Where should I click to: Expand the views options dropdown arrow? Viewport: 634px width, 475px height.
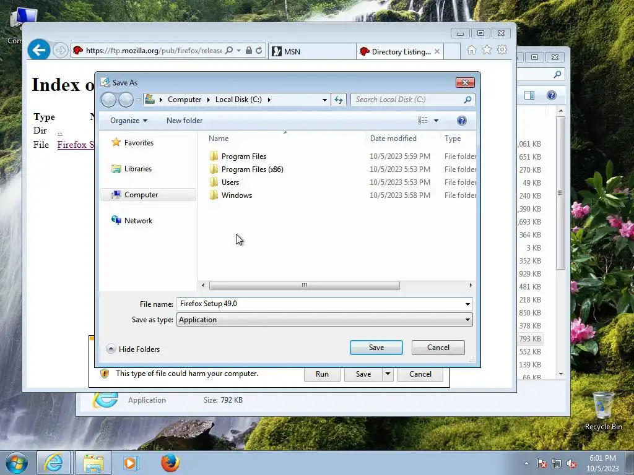[x=436, y=121]
